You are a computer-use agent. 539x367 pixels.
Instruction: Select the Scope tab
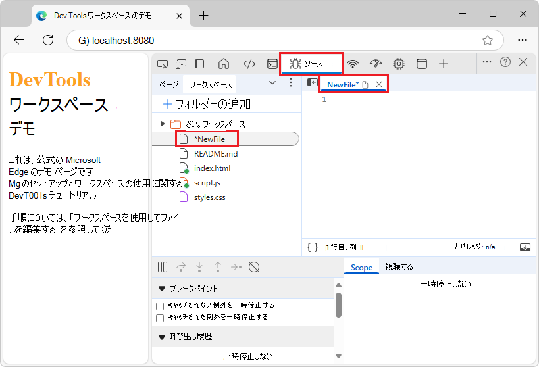(361, 267)
